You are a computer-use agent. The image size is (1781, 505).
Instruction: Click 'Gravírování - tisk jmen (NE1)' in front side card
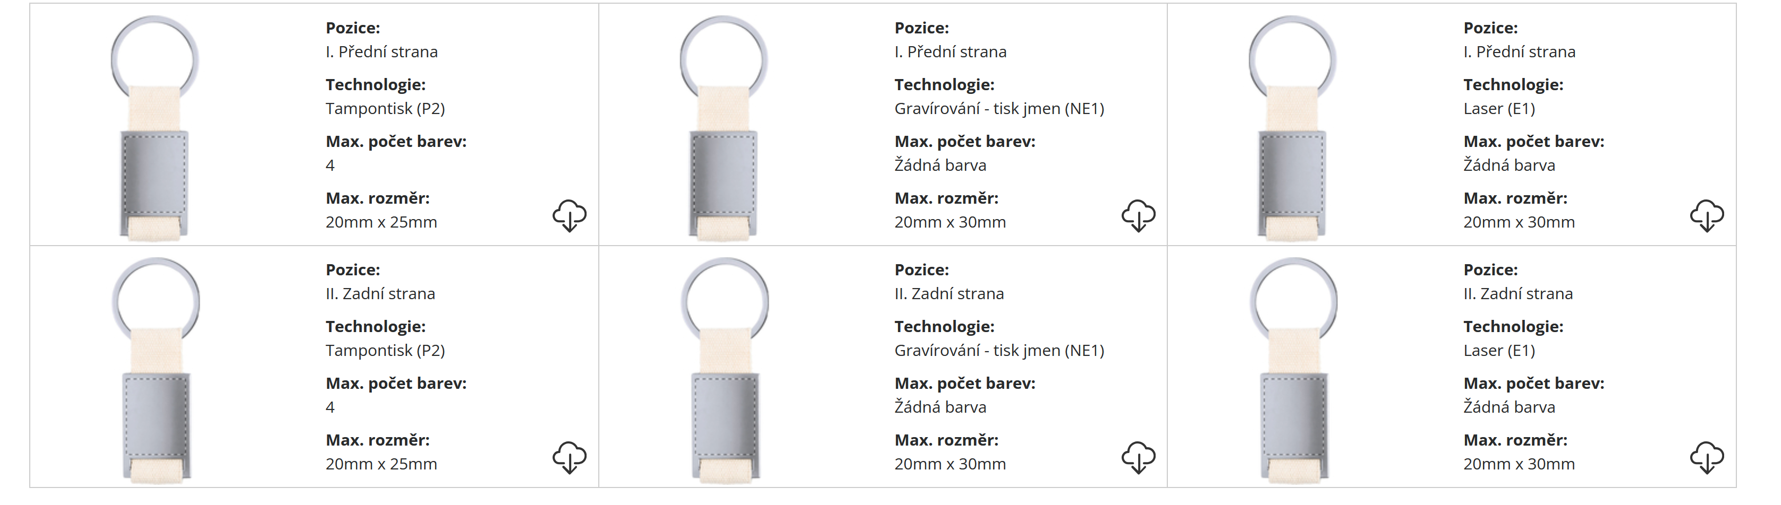(999, 109)
